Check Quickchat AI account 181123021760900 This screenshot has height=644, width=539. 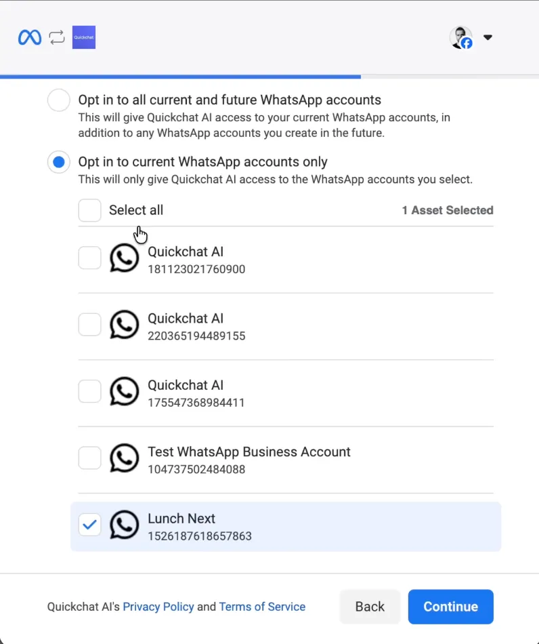click(x=90, y=258)
